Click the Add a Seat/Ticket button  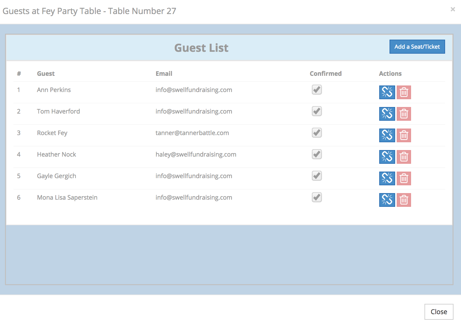click(x=417, y=47)
